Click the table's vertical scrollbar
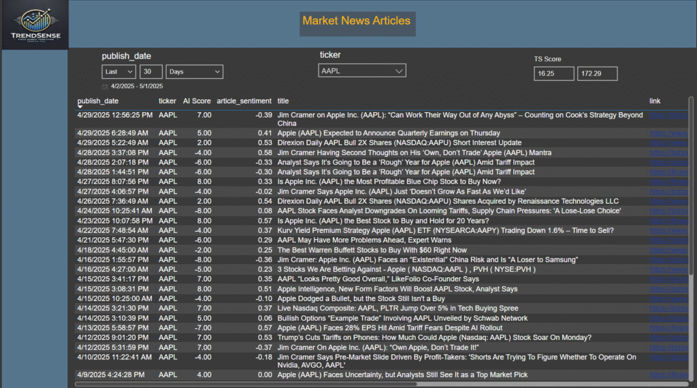Image resolution: width=697 pixels, height=388 pixels. [691, 204]
